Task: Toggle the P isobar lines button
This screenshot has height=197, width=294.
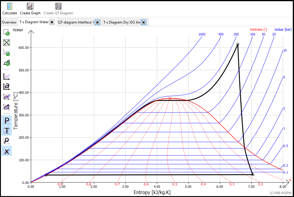Action: [x=7, y=121]
